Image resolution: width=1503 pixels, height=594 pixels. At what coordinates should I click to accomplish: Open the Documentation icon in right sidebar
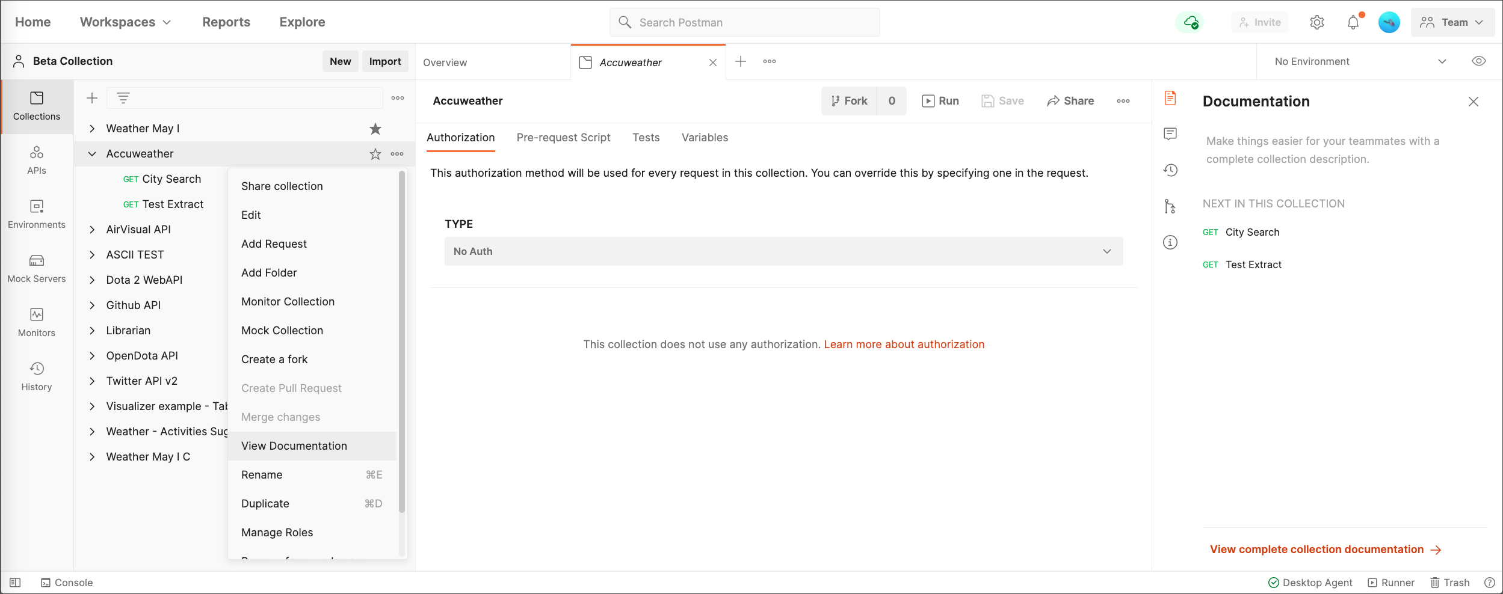[1170, 98]
